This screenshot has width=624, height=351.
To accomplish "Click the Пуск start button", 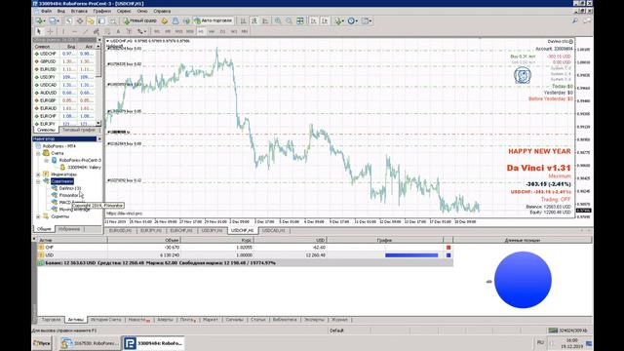I will click(x=42, y=343).
